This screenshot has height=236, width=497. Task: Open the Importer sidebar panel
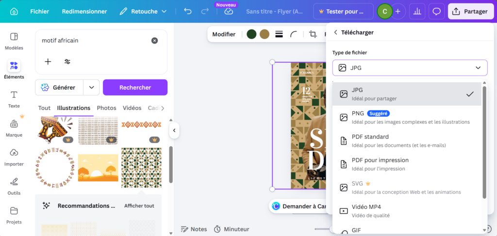14,157
